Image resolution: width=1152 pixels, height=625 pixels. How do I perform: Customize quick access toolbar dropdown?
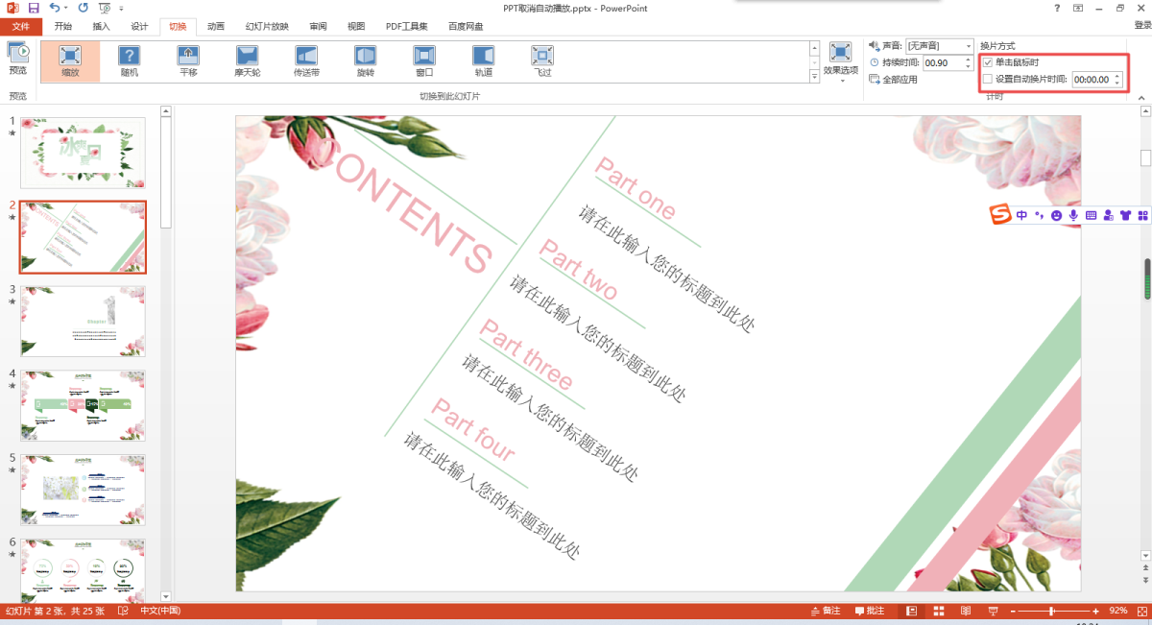click(122, 8)
